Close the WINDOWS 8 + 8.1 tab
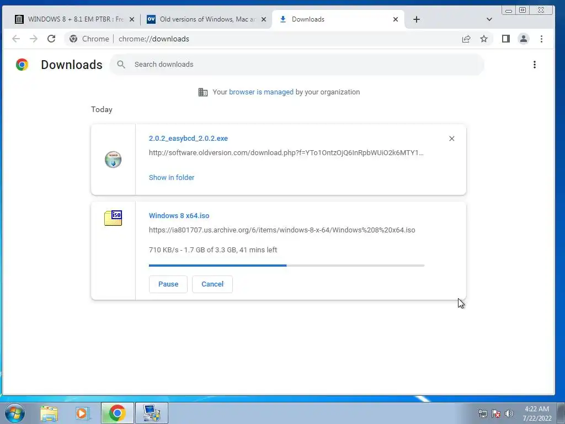 coord(132,19)
